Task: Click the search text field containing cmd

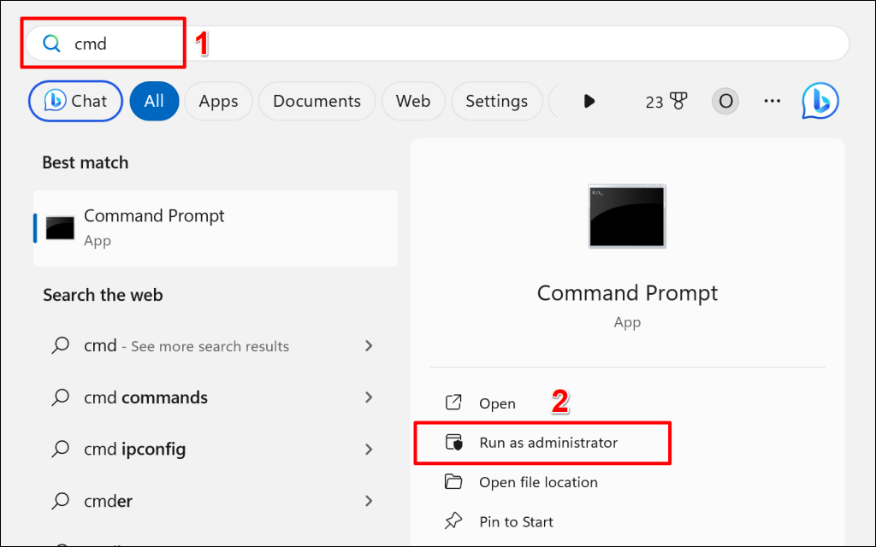Action: [428, 44]
